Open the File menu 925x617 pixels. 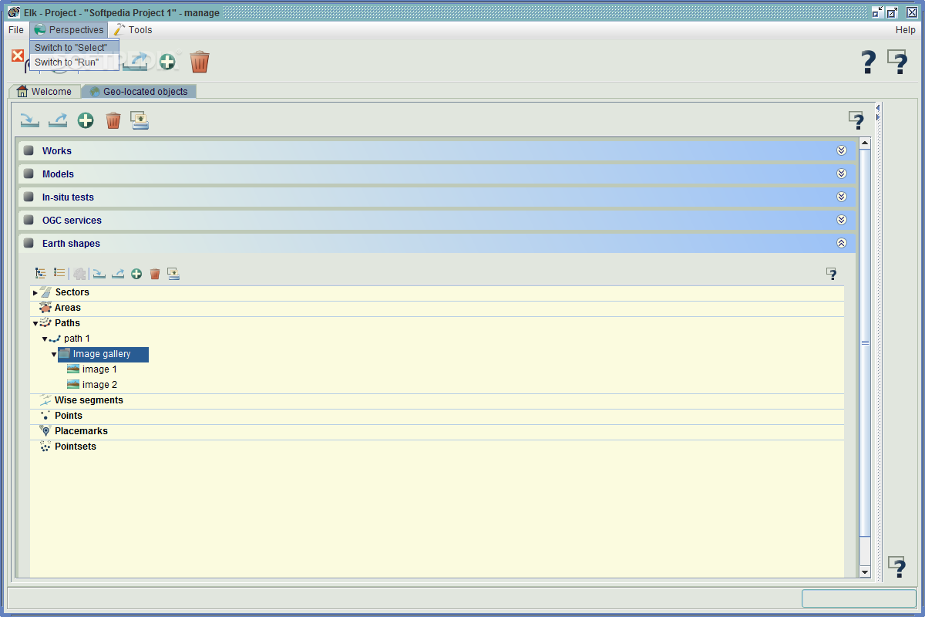pyautogui.click(x=16, y=29)
